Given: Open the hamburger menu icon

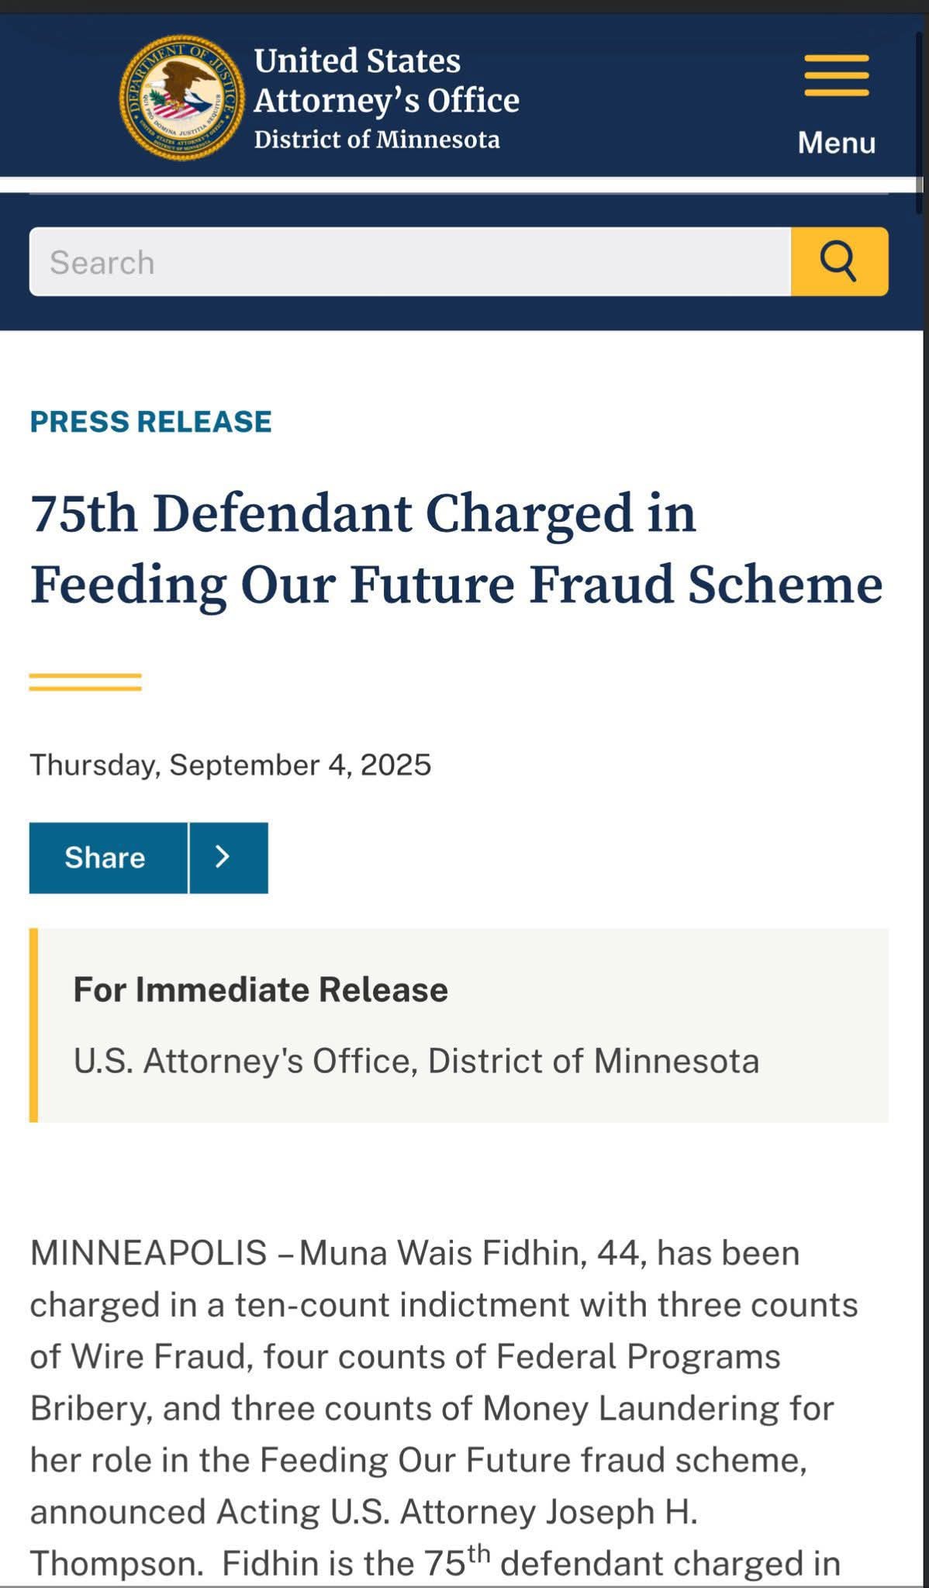Looking at the screenshot, I should [836, 76].
